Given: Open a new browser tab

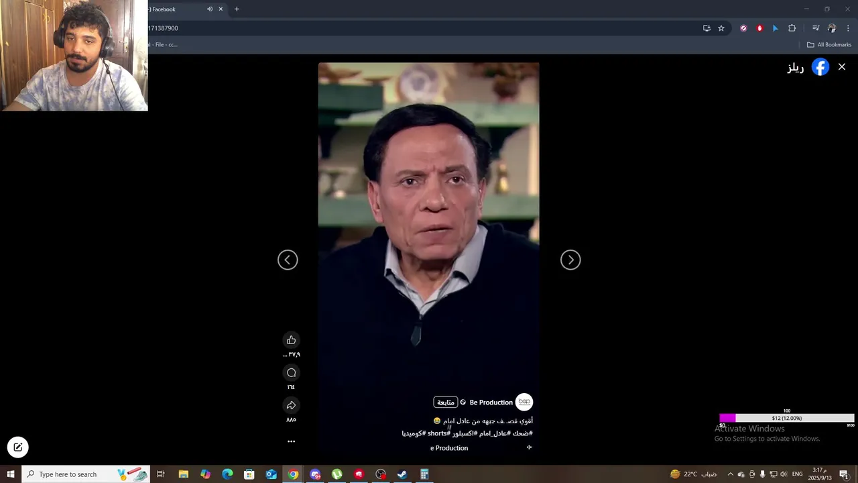Looking at the screenshot, I should (237, 9).
